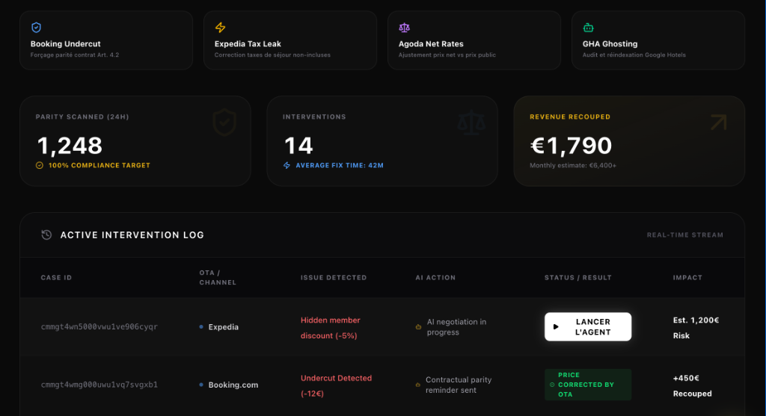The height and width of the screenshot is (416, 766).
Task: Click the arrow icon in Revenue Recouped card
Action: pos(718,122)
